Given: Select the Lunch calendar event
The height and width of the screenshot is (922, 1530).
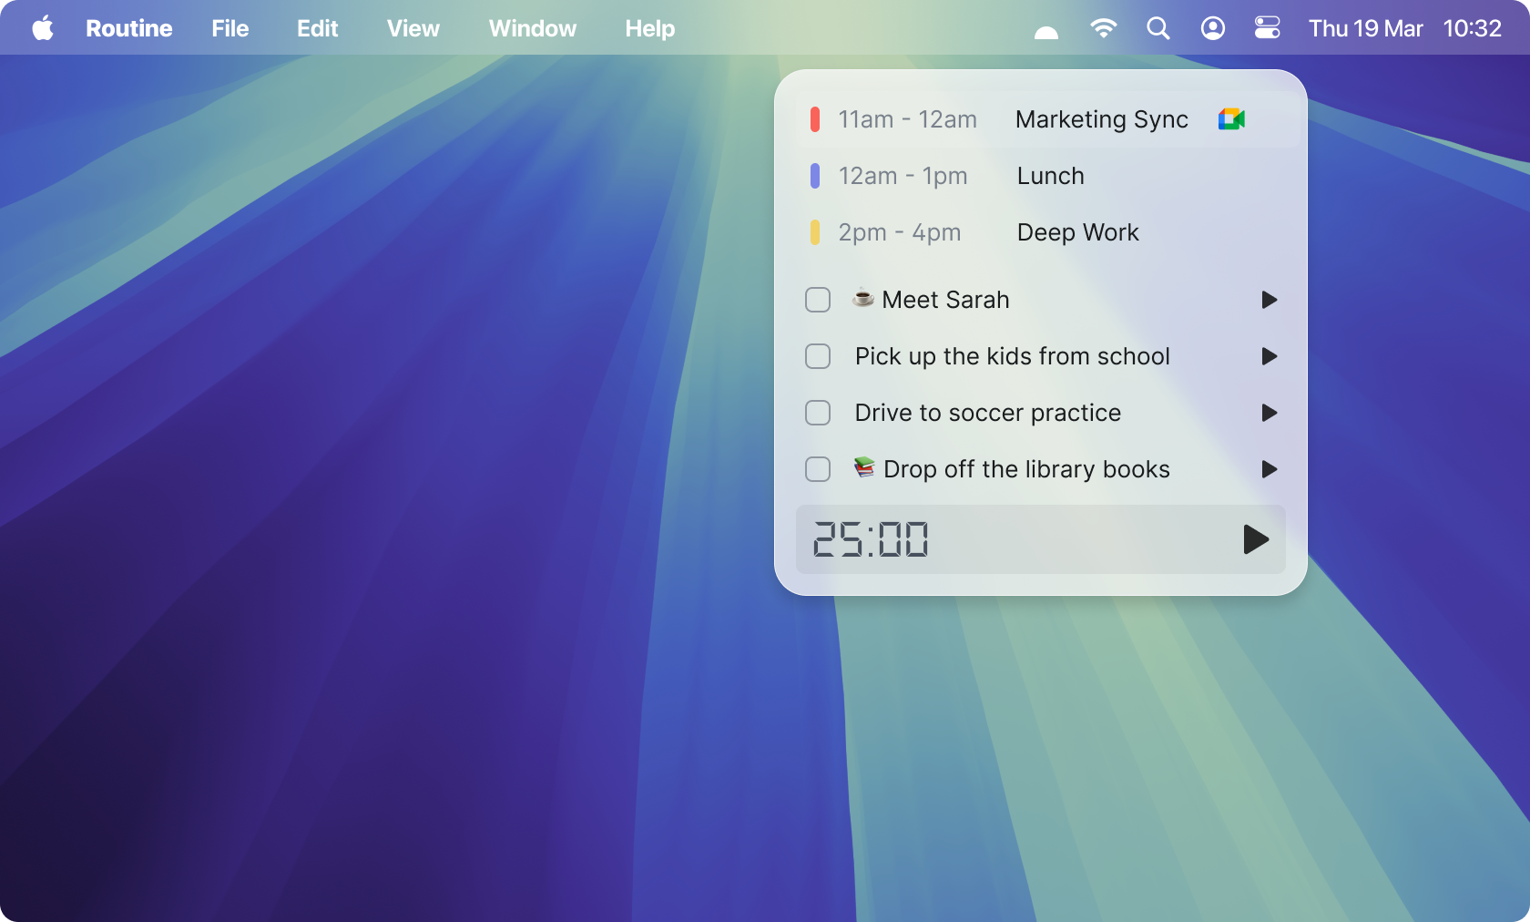Looking at the screenshot, I should tap(1049, 176).
